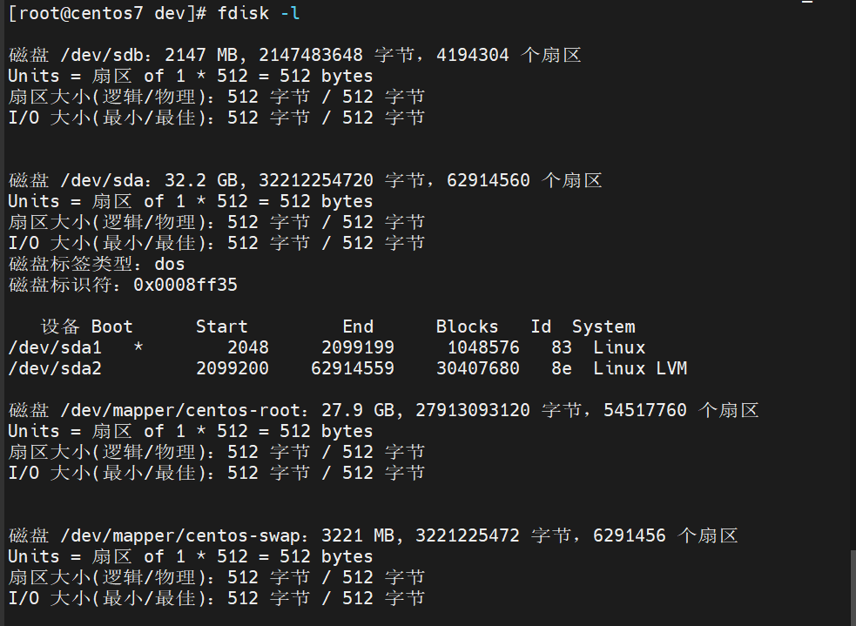This screenshot has height=626, width=856.
Task: Click the 'Blocks' column header
Action: 467,326
